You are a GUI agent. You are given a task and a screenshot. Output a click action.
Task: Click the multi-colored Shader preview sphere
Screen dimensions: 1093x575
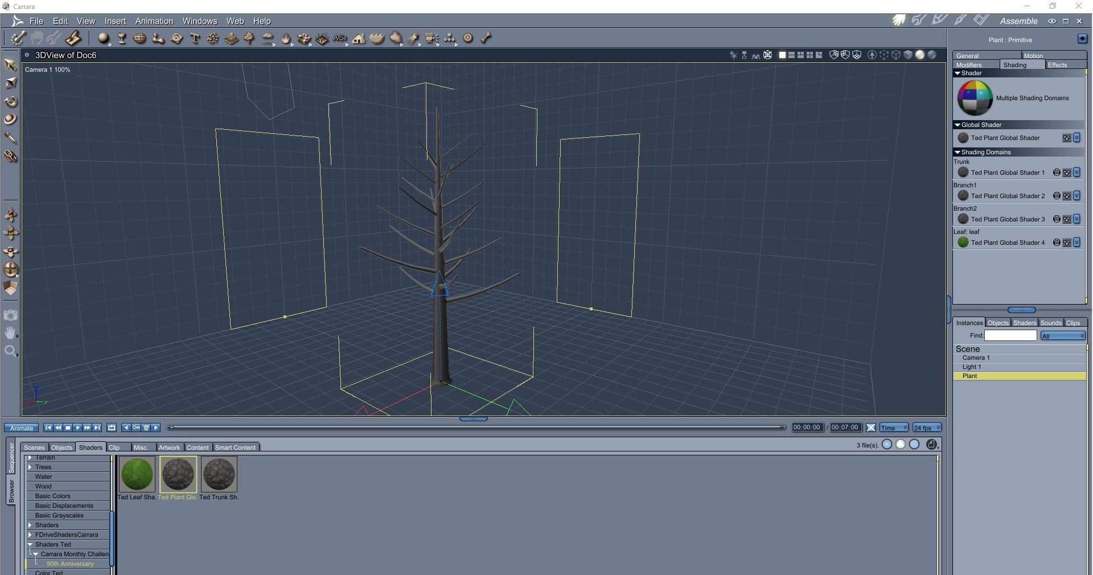click(x=975, y=98)
